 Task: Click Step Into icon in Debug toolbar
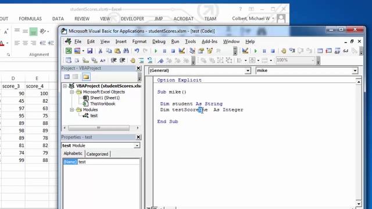[x=292, y=51]
